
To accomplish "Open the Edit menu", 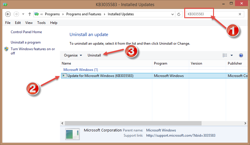I will 18,23.
